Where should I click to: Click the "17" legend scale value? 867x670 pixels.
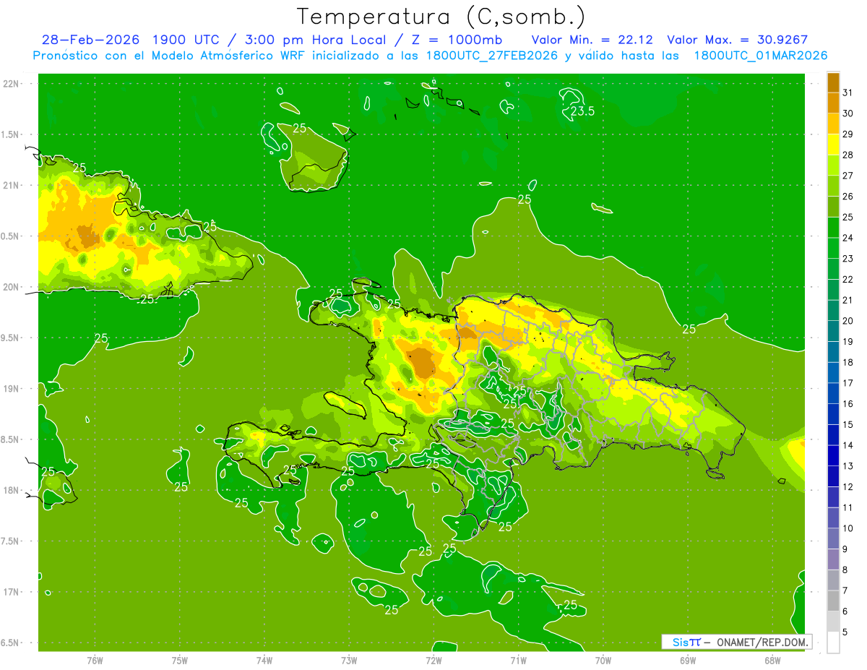(x=848, y=383)
